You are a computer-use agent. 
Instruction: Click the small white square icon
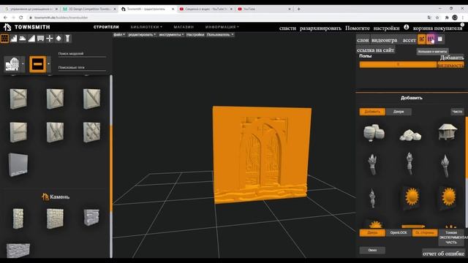coord(439,39)
